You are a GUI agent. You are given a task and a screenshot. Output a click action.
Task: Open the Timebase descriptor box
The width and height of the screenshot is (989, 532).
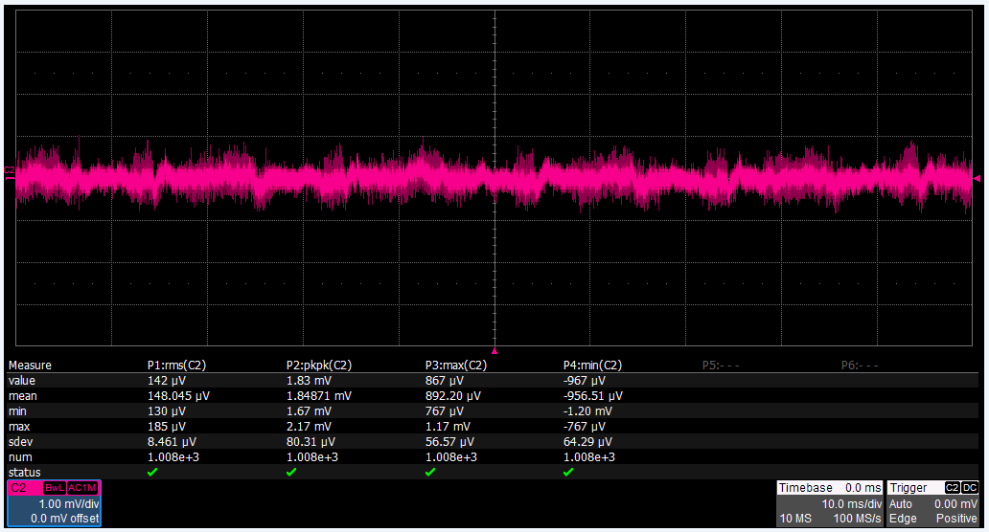829,503
